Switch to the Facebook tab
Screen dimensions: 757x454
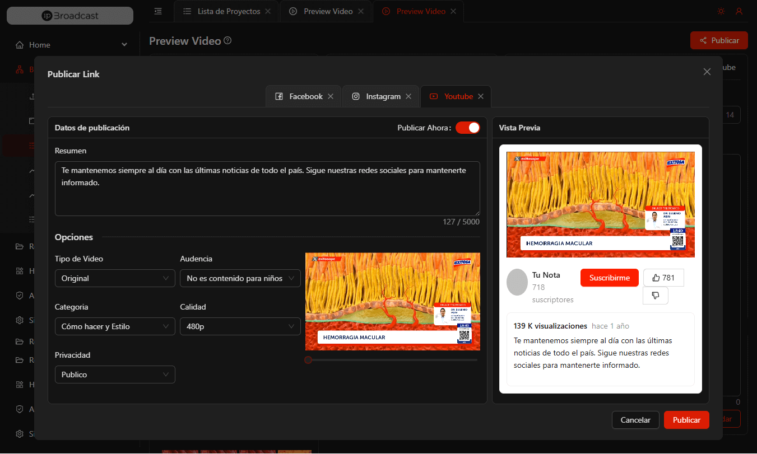point(300,96)
